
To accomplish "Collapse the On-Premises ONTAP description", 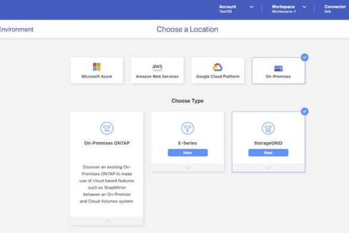I will tap(107, 221).
